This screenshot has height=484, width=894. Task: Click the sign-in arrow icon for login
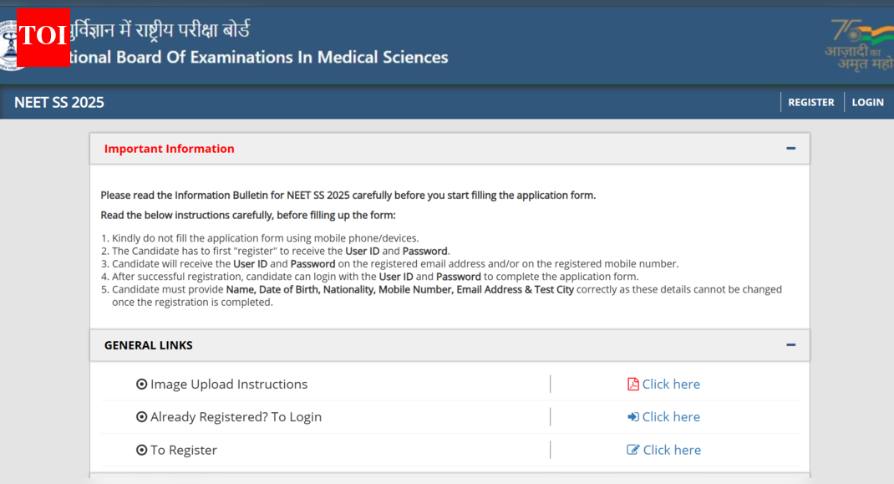[633, 417]
